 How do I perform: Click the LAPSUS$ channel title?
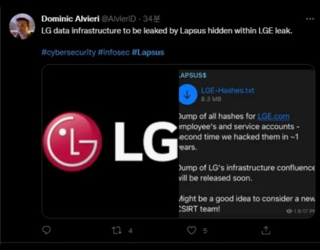tap(192, 76)
